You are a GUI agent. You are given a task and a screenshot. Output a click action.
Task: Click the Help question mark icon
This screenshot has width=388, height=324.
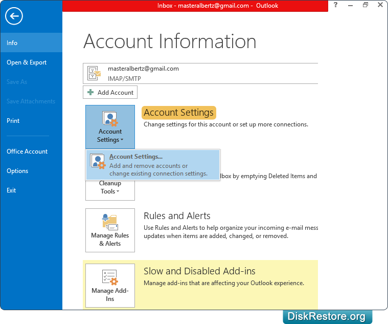(335, 5)
